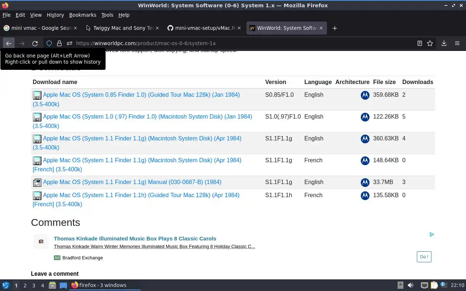Reload the current page
Viewport: 466px width, 291px height.
(35, 43)
